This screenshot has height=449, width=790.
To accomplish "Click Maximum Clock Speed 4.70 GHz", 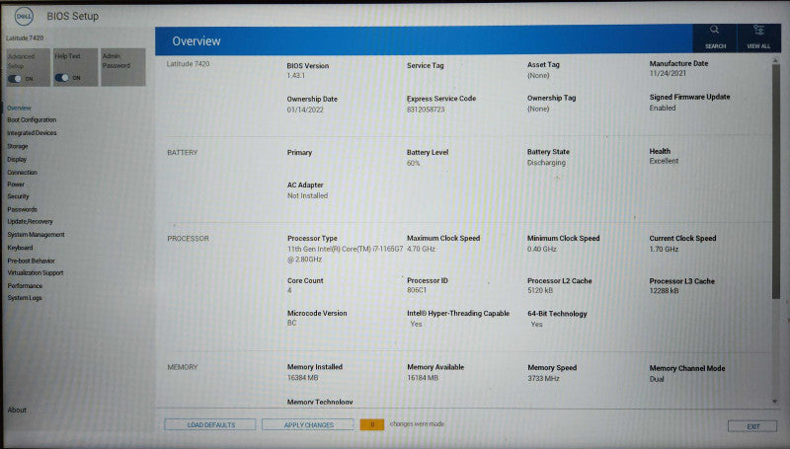I will [422, 249].
